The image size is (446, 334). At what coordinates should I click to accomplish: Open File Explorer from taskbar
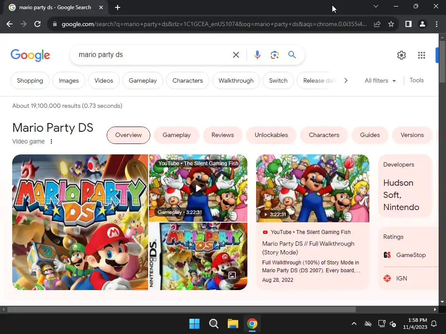coord(233,324)
